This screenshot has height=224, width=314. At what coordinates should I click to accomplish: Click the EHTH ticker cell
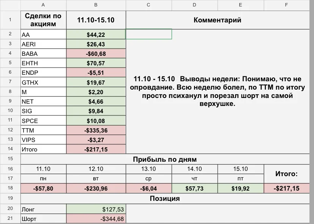click(43, 63)
